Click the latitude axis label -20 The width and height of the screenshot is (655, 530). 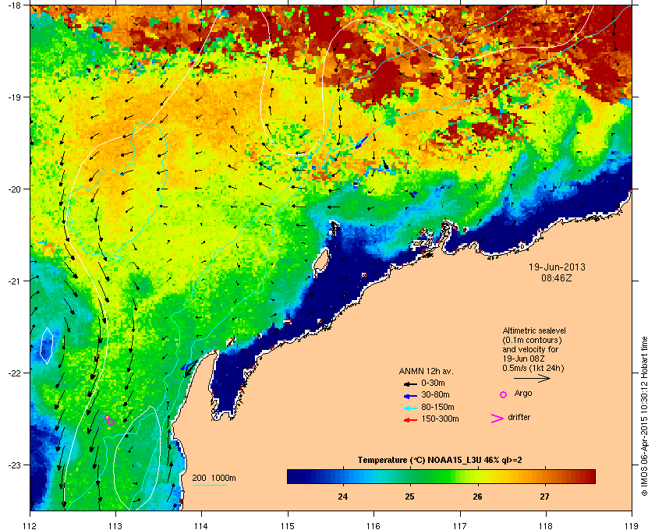[14, 189]
